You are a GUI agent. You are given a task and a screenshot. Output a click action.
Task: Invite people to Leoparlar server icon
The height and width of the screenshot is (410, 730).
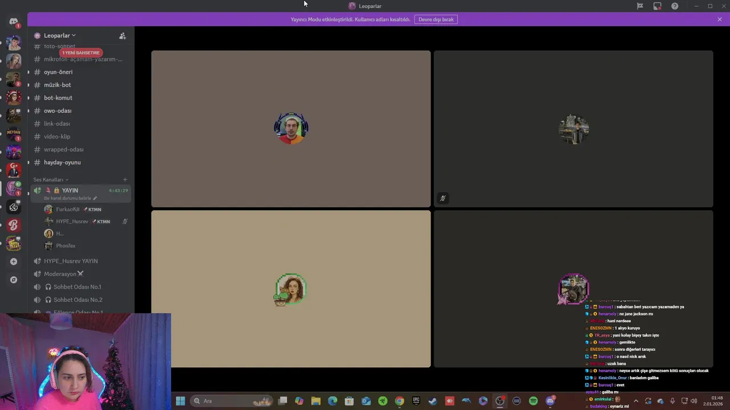click(x=122, y=35)
